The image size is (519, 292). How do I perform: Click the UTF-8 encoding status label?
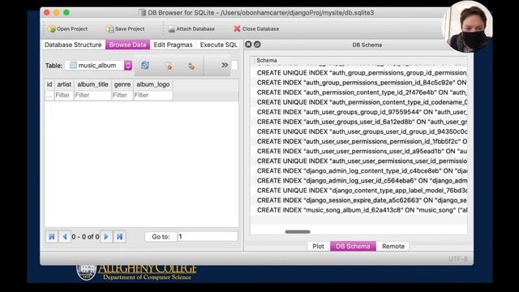[457, 259]
